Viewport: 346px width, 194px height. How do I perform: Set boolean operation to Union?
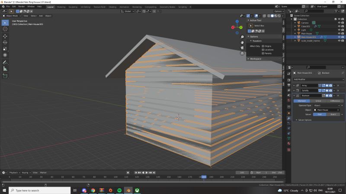(318, 101)
